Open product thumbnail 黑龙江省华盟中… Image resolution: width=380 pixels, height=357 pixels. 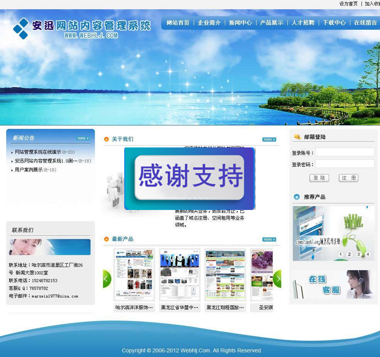coord(179,274)
